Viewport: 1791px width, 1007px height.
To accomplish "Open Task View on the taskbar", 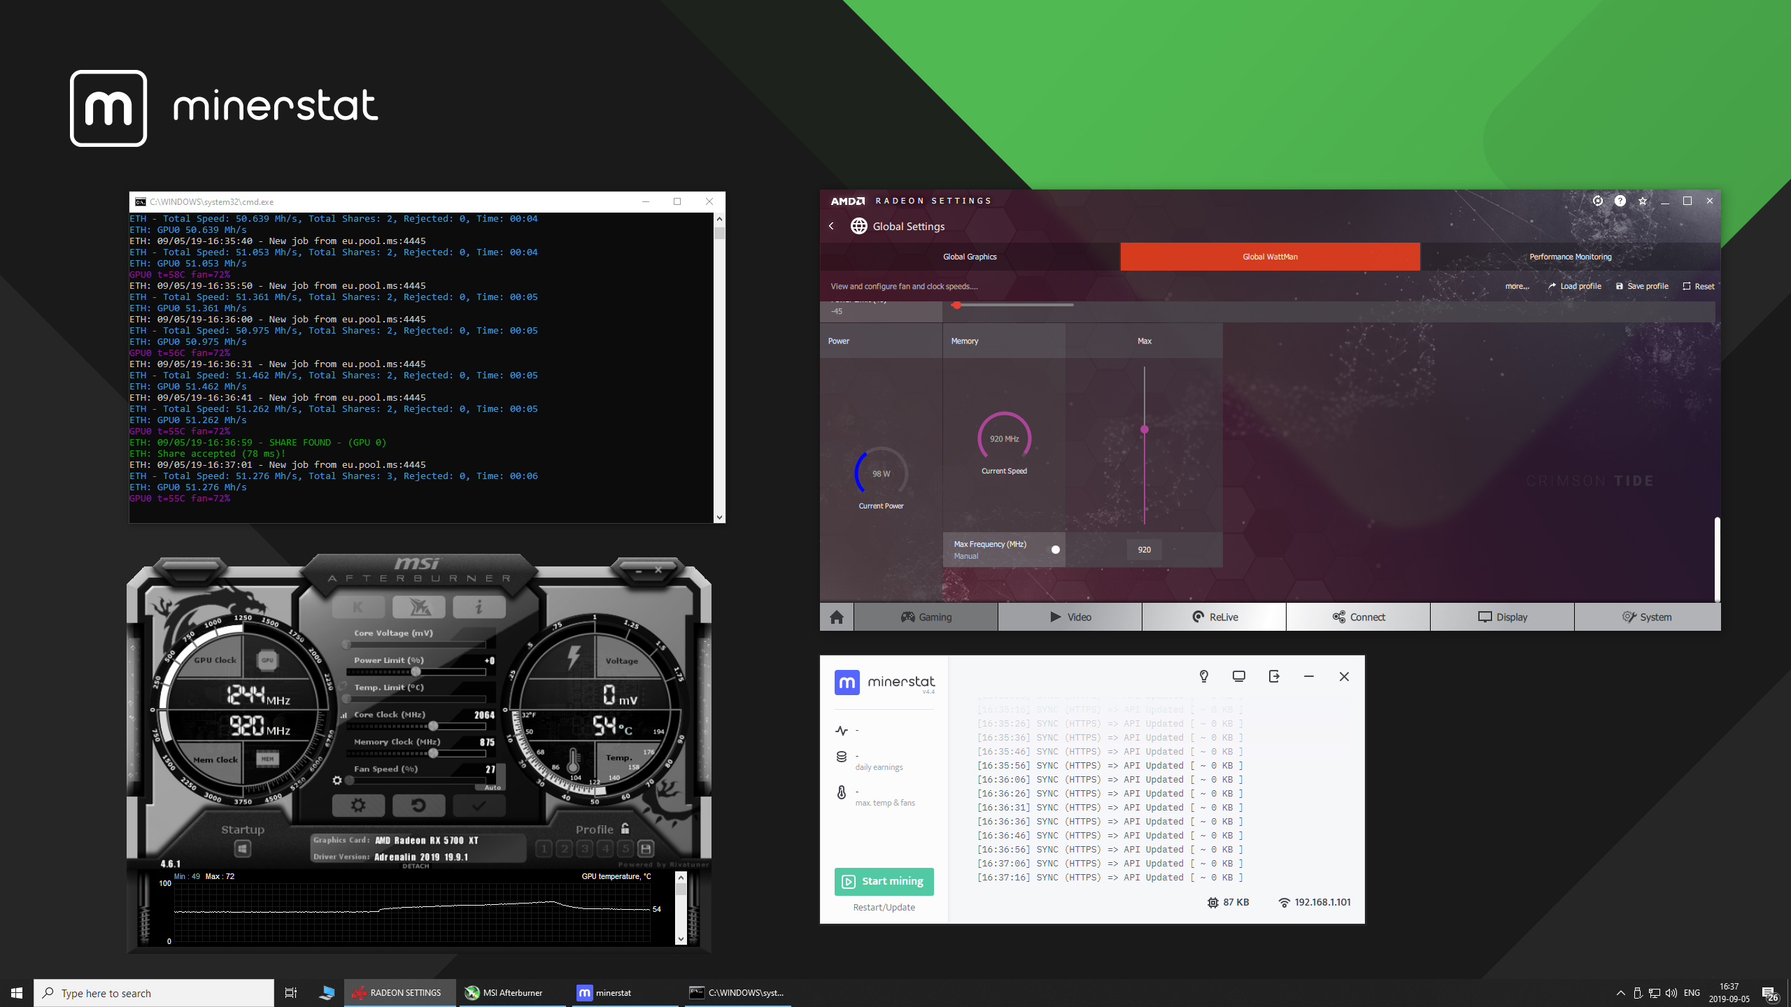I will coord(291,993).
